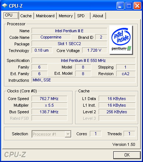Close the CPU-Z window

click(137, 5)
